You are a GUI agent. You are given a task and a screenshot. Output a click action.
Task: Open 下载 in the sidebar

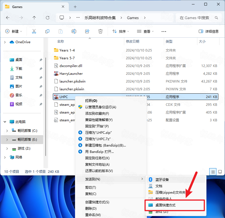(19, 69)
